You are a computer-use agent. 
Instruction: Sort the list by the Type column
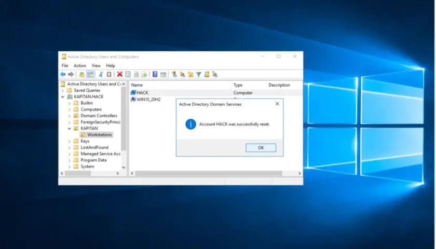(x=249, y=85)
